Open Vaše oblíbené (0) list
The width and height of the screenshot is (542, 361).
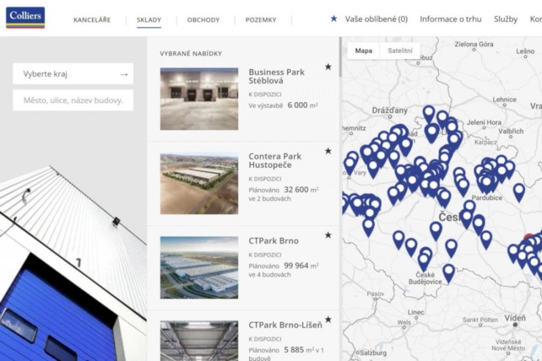(376, 19)
